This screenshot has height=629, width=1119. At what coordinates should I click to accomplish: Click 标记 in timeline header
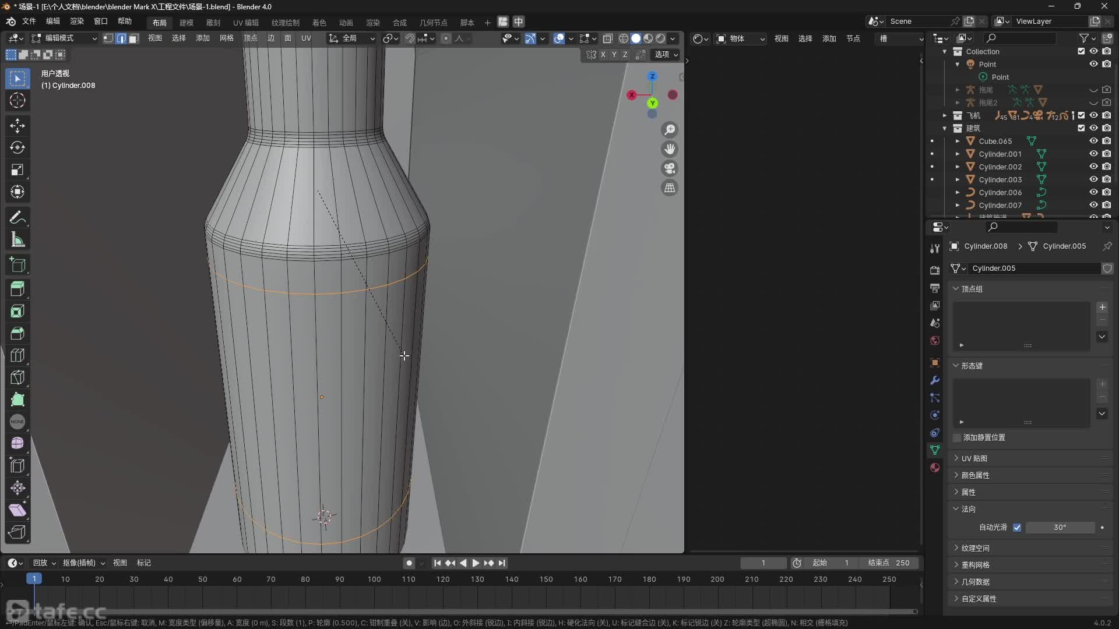pyautogui.click(x=144, y=563)
